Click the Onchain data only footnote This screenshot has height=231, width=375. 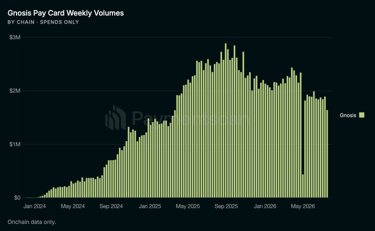point(31,222)
